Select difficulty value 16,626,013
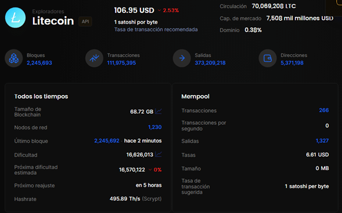342x213 pixels. pyautogui.click(x=140, y=155)
